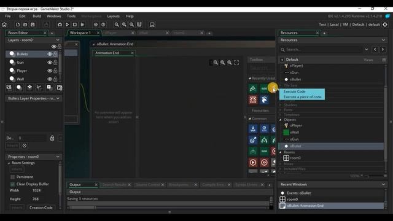This screenshot has height=221, width=393.
Task: Select oWall object in resource tree
Action: tap(294, 133)
